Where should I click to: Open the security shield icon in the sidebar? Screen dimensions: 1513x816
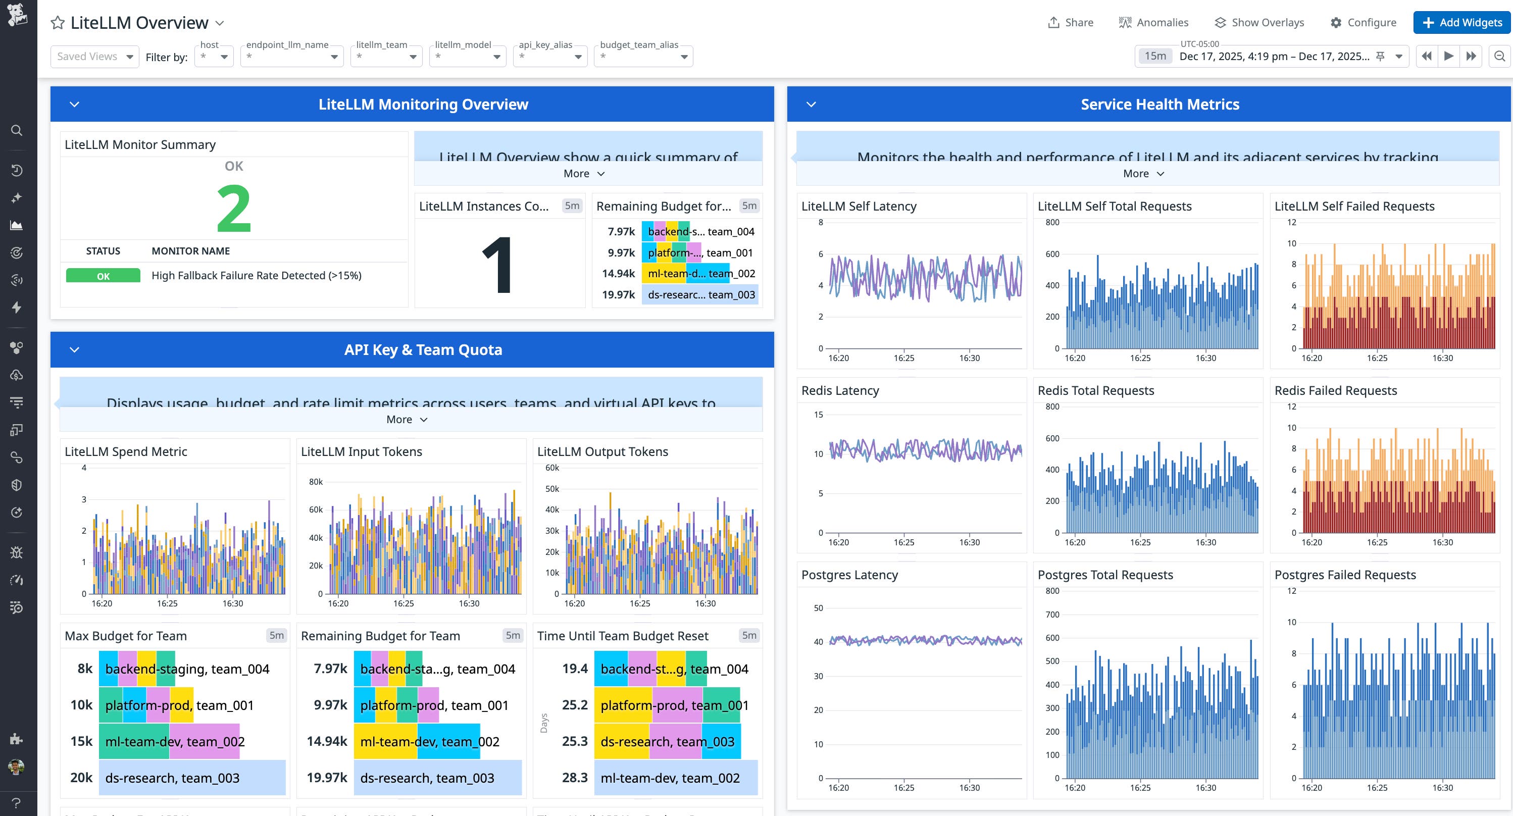(x=17, y=485)
